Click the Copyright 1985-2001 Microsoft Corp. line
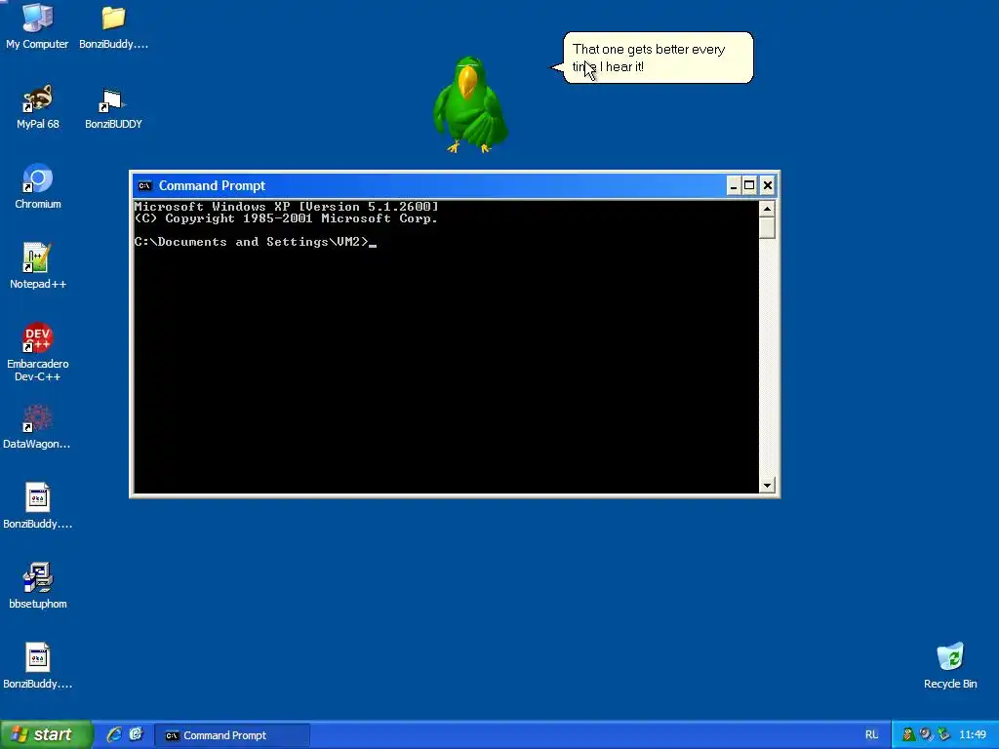This screenshot has height=749, width=999. click(287, 218)
